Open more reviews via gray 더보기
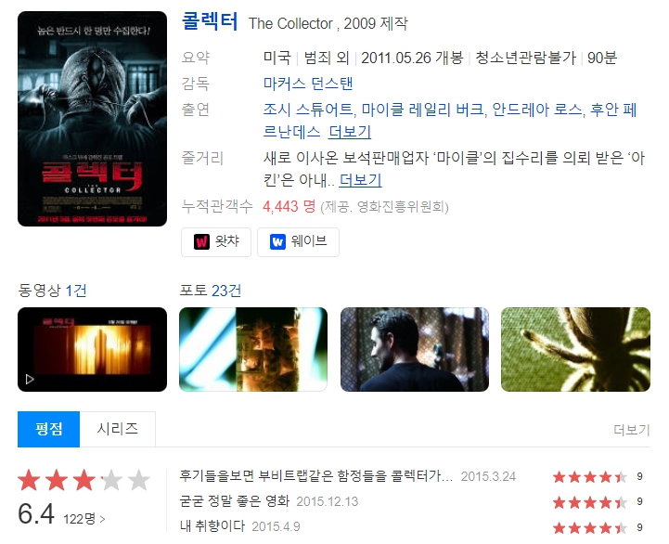The width and height of the screenshot is (669, 544). 632,430
